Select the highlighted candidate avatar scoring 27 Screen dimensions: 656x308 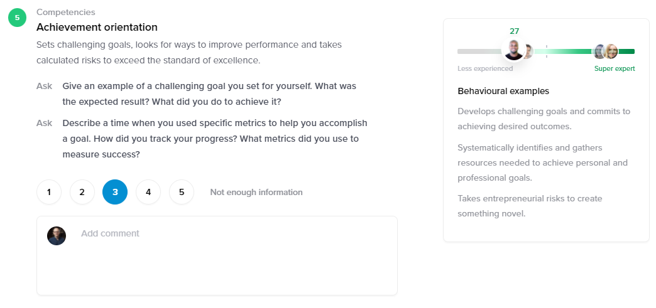(x=514, y=51)
